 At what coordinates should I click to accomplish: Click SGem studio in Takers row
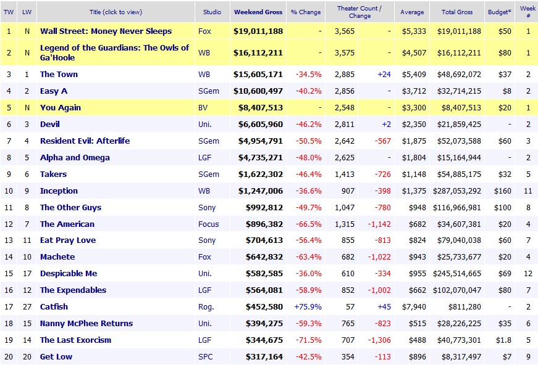point(209,174)
